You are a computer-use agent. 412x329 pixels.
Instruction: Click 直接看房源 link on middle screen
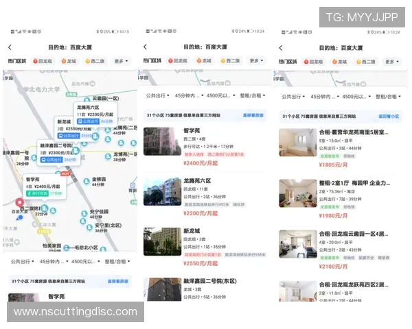click(253, 115)
